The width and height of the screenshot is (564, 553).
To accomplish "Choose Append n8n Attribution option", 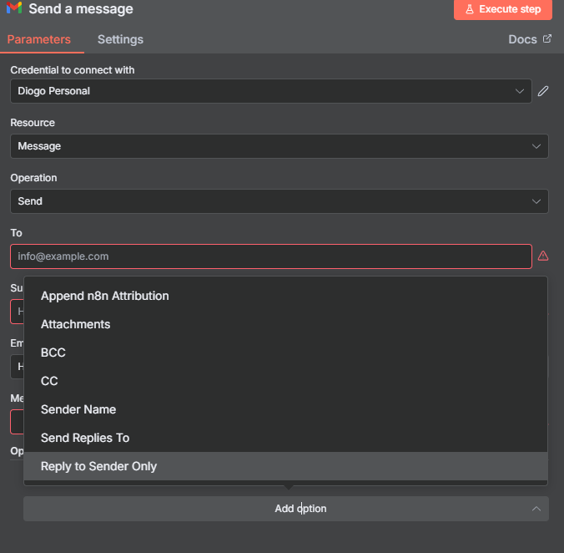I will tap(105, 296).
